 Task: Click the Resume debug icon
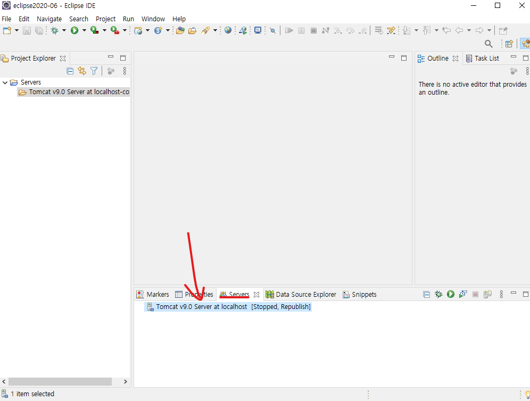289,30
